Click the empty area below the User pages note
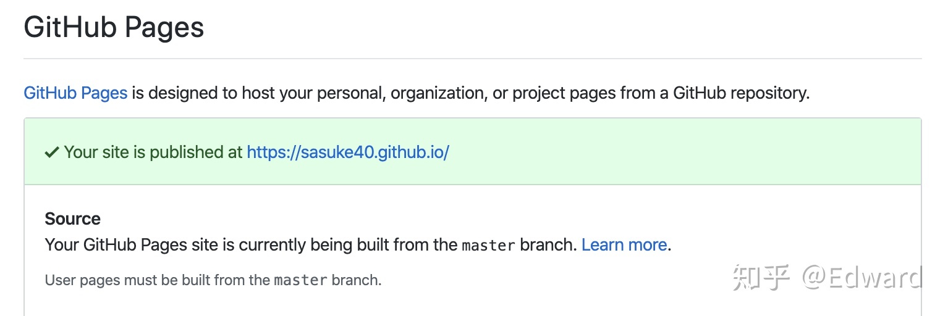The image size is (948, 316). tap(473, 304)
